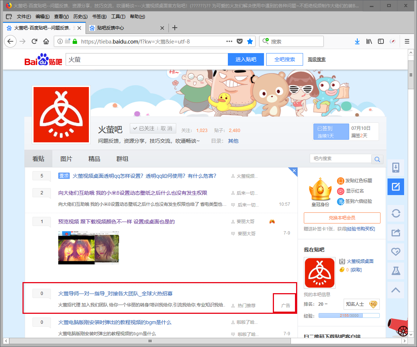Viewport: 417px width, 347px height.
Task: Click the blue compose post icon
Action: pyautogui.click(x=396, y=187)
